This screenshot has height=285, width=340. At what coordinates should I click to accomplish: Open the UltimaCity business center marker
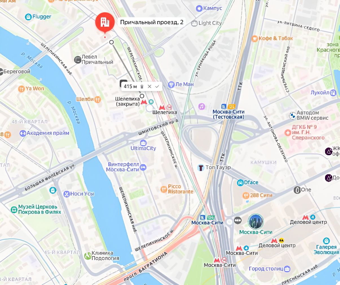[143, 142]
